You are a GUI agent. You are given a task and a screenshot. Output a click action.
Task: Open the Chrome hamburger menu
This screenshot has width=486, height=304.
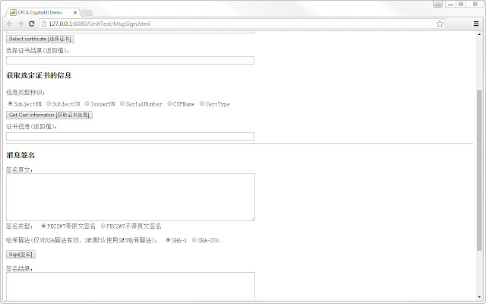coord(476,24)
